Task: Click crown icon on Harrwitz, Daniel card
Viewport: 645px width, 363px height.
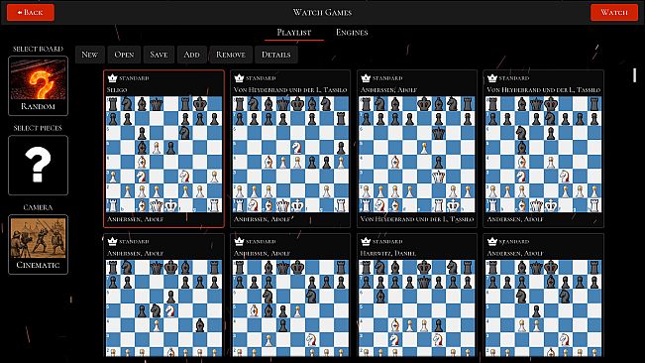Action: coord(366,241)
